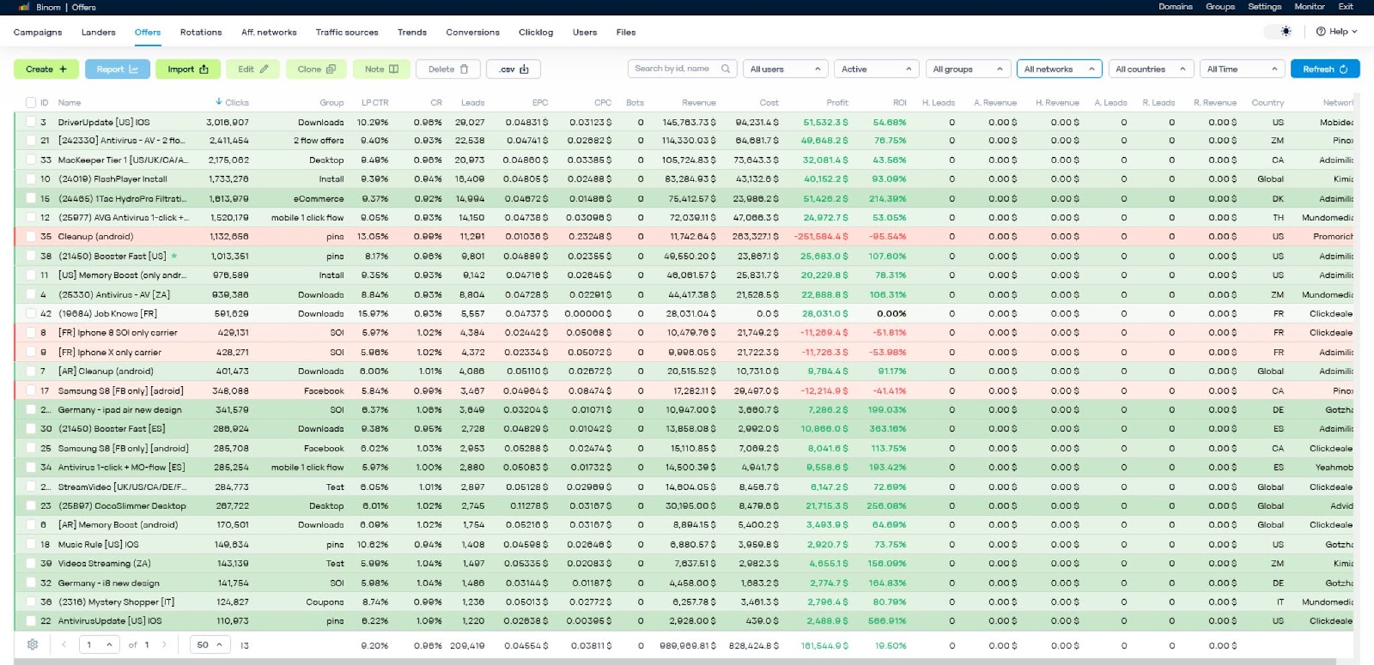Open the Help menu
Viewport: 1374px width, 665px height.
coord(1336,32)
